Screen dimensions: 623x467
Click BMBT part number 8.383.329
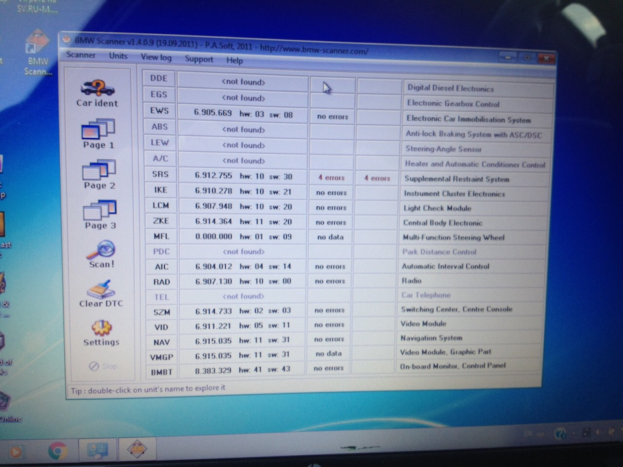[213, 371]
